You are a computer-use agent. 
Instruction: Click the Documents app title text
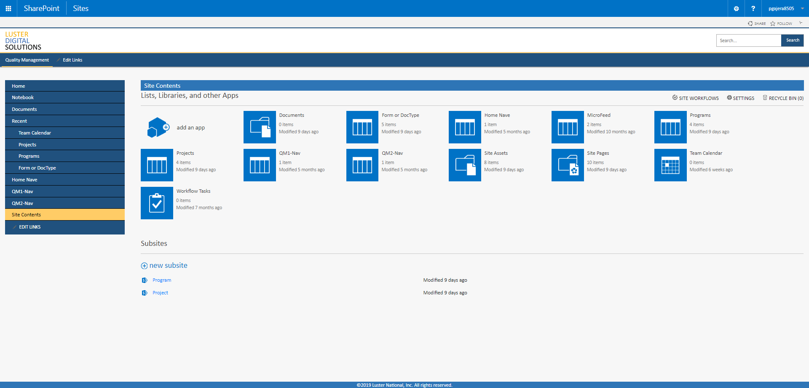tap(292, 115)
